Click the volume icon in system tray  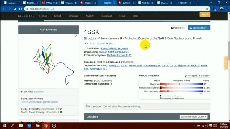click(207, 126)
